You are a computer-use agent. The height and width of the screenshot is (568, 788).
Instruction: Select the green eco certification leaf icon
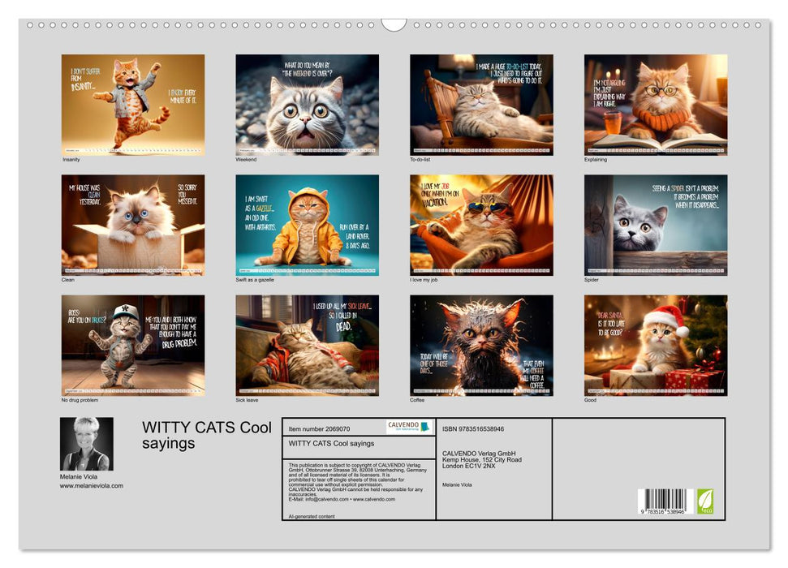click(707, 501)
